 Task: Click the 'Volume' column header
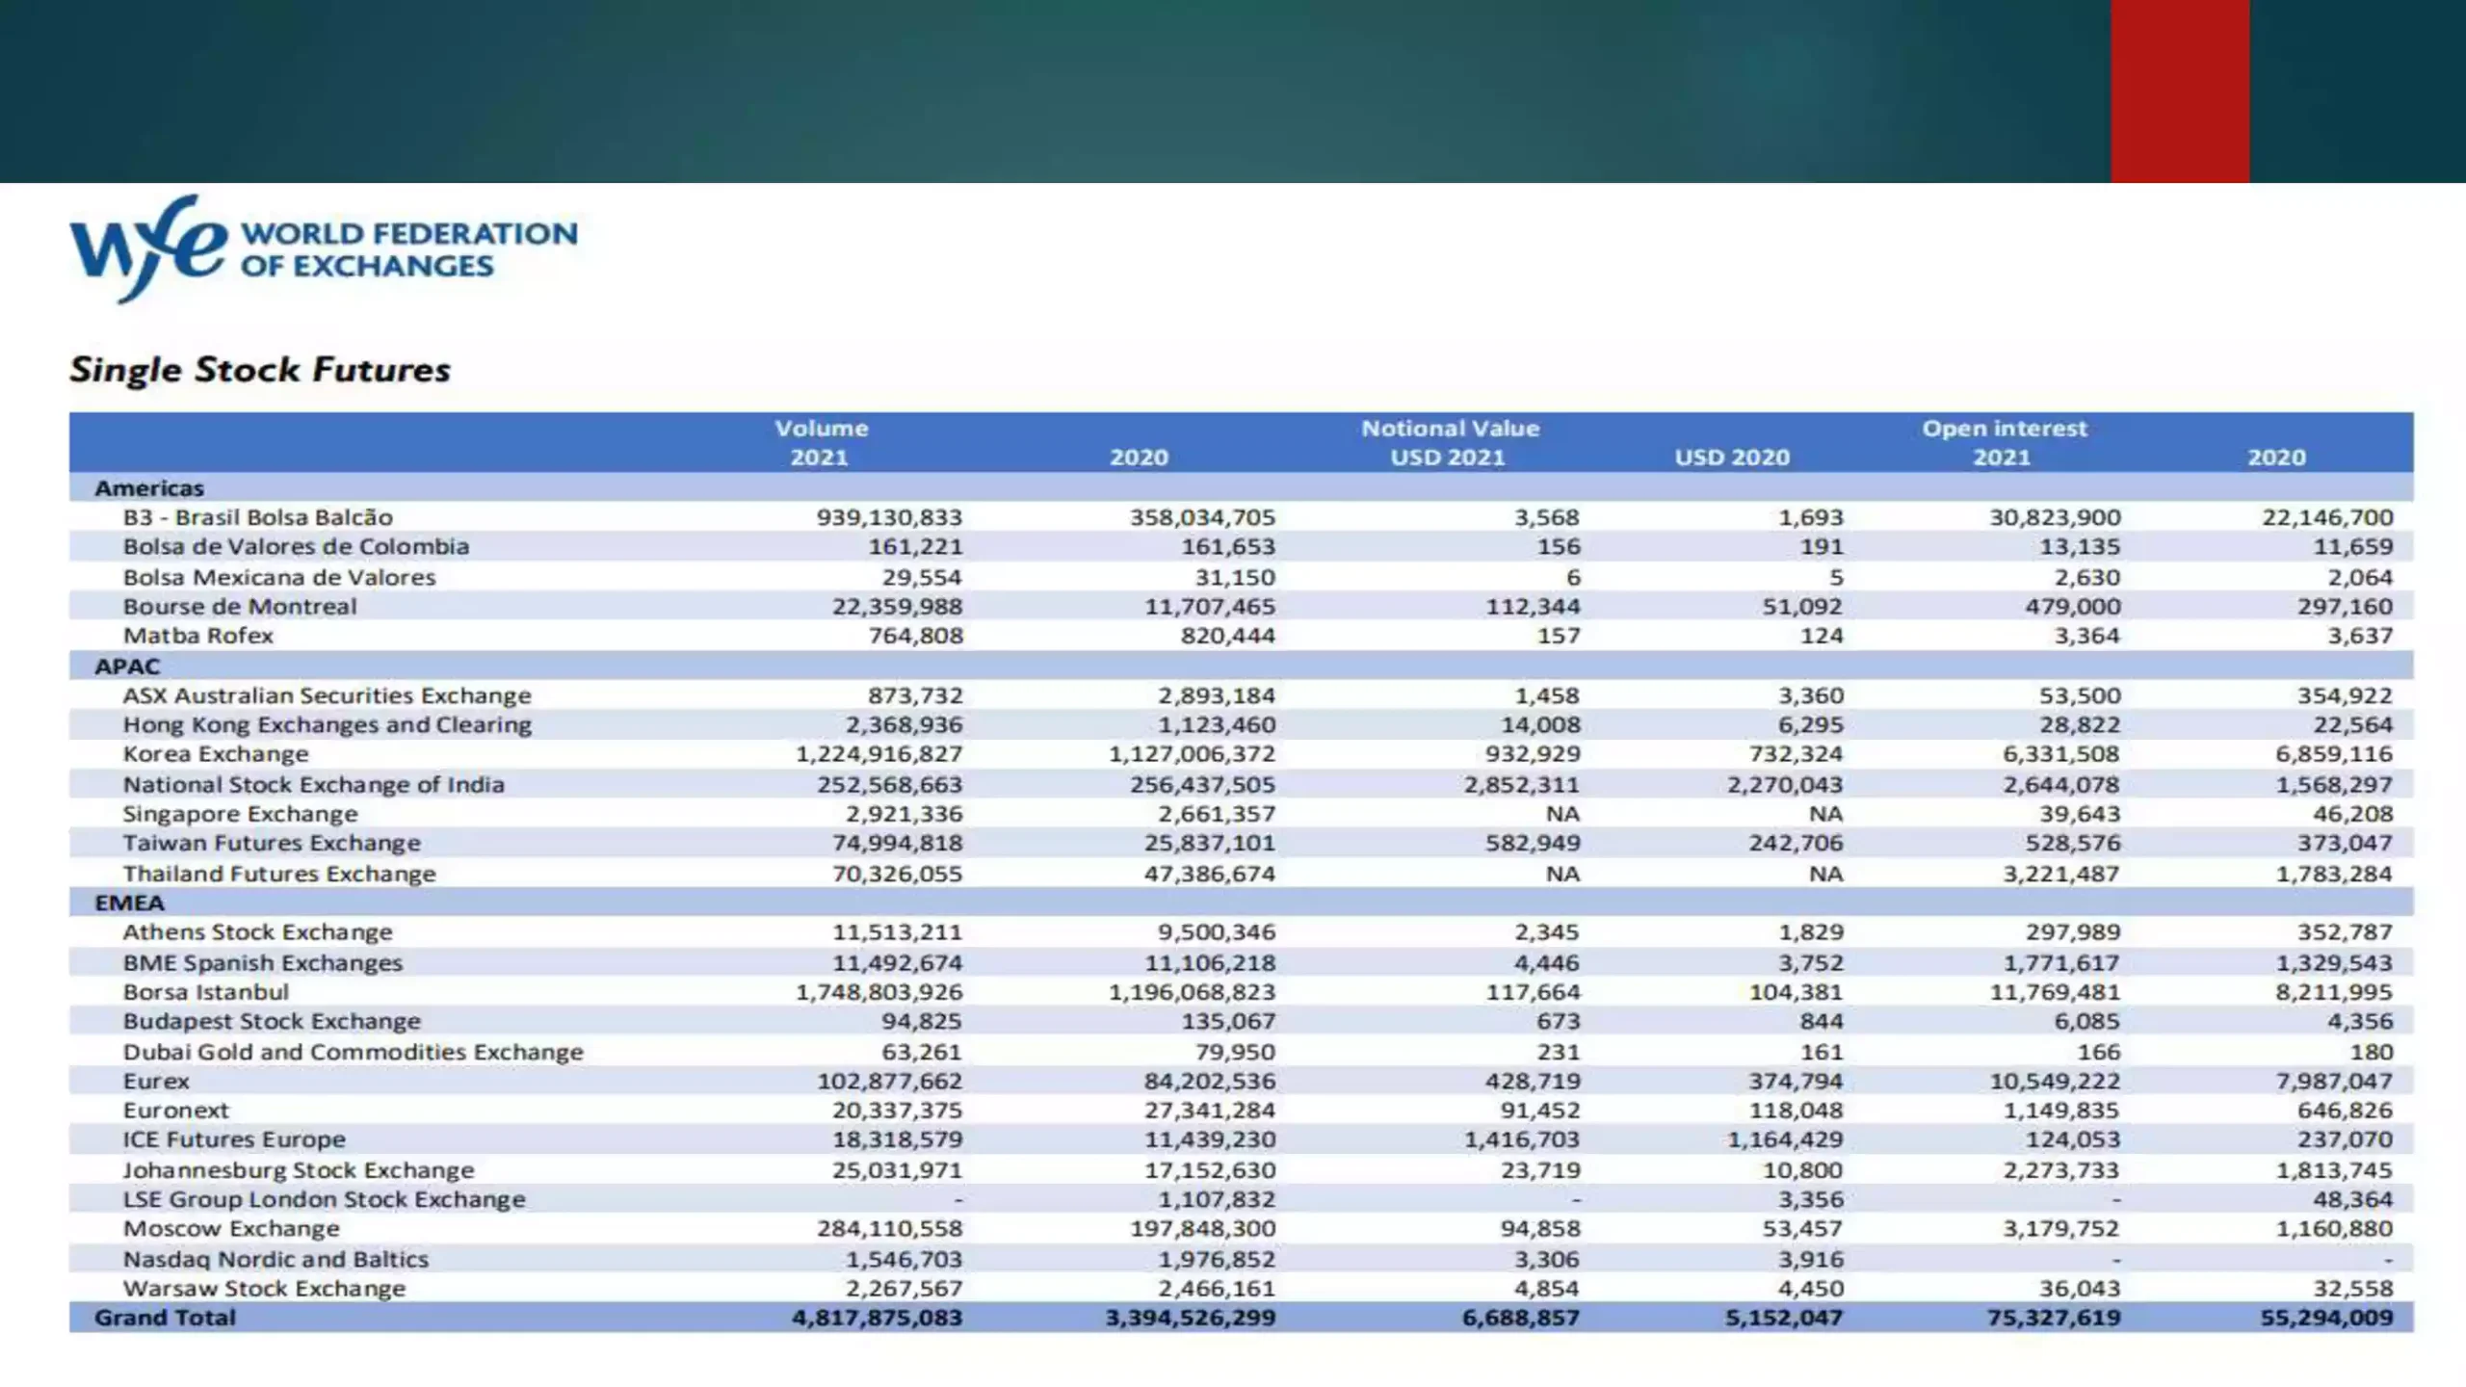pos(822,429)
